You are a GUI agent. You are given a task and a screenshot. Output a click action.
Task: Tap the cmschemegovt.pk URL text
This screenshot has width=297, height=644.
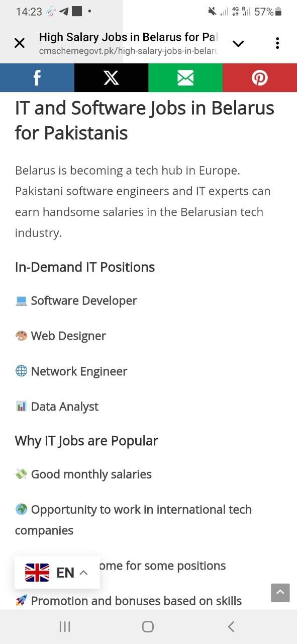128,51
